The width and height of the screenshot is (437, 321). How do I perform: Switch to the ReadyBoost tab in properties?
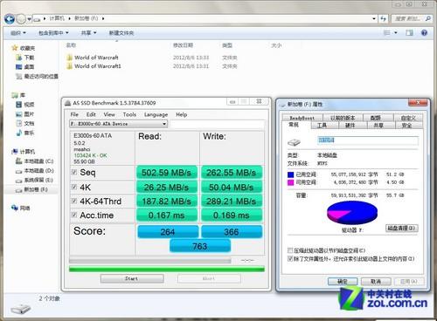coord(302,118)
